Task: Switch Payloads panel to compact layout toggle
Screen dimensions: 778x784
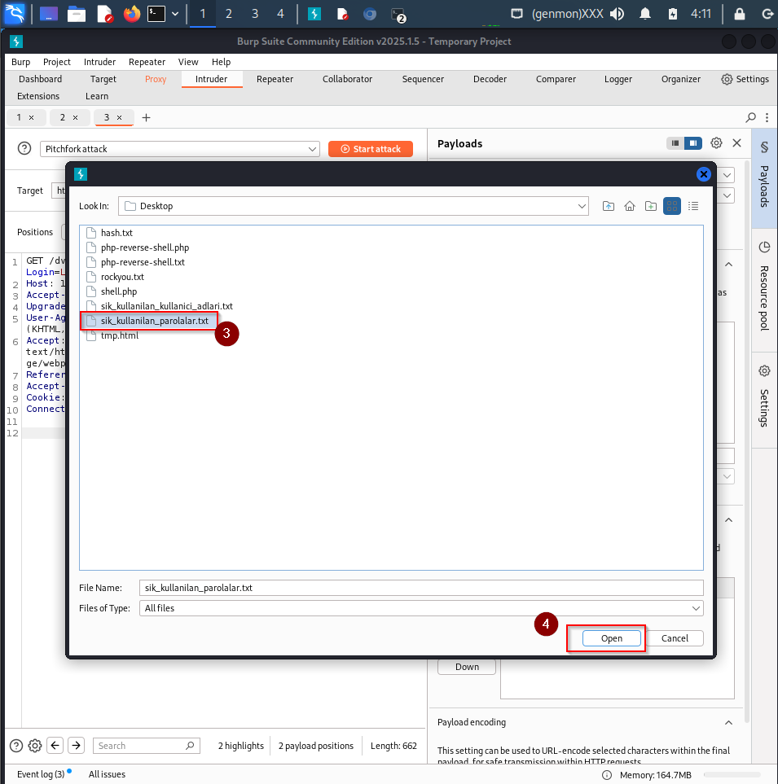Action: click(x=675, y=143)
